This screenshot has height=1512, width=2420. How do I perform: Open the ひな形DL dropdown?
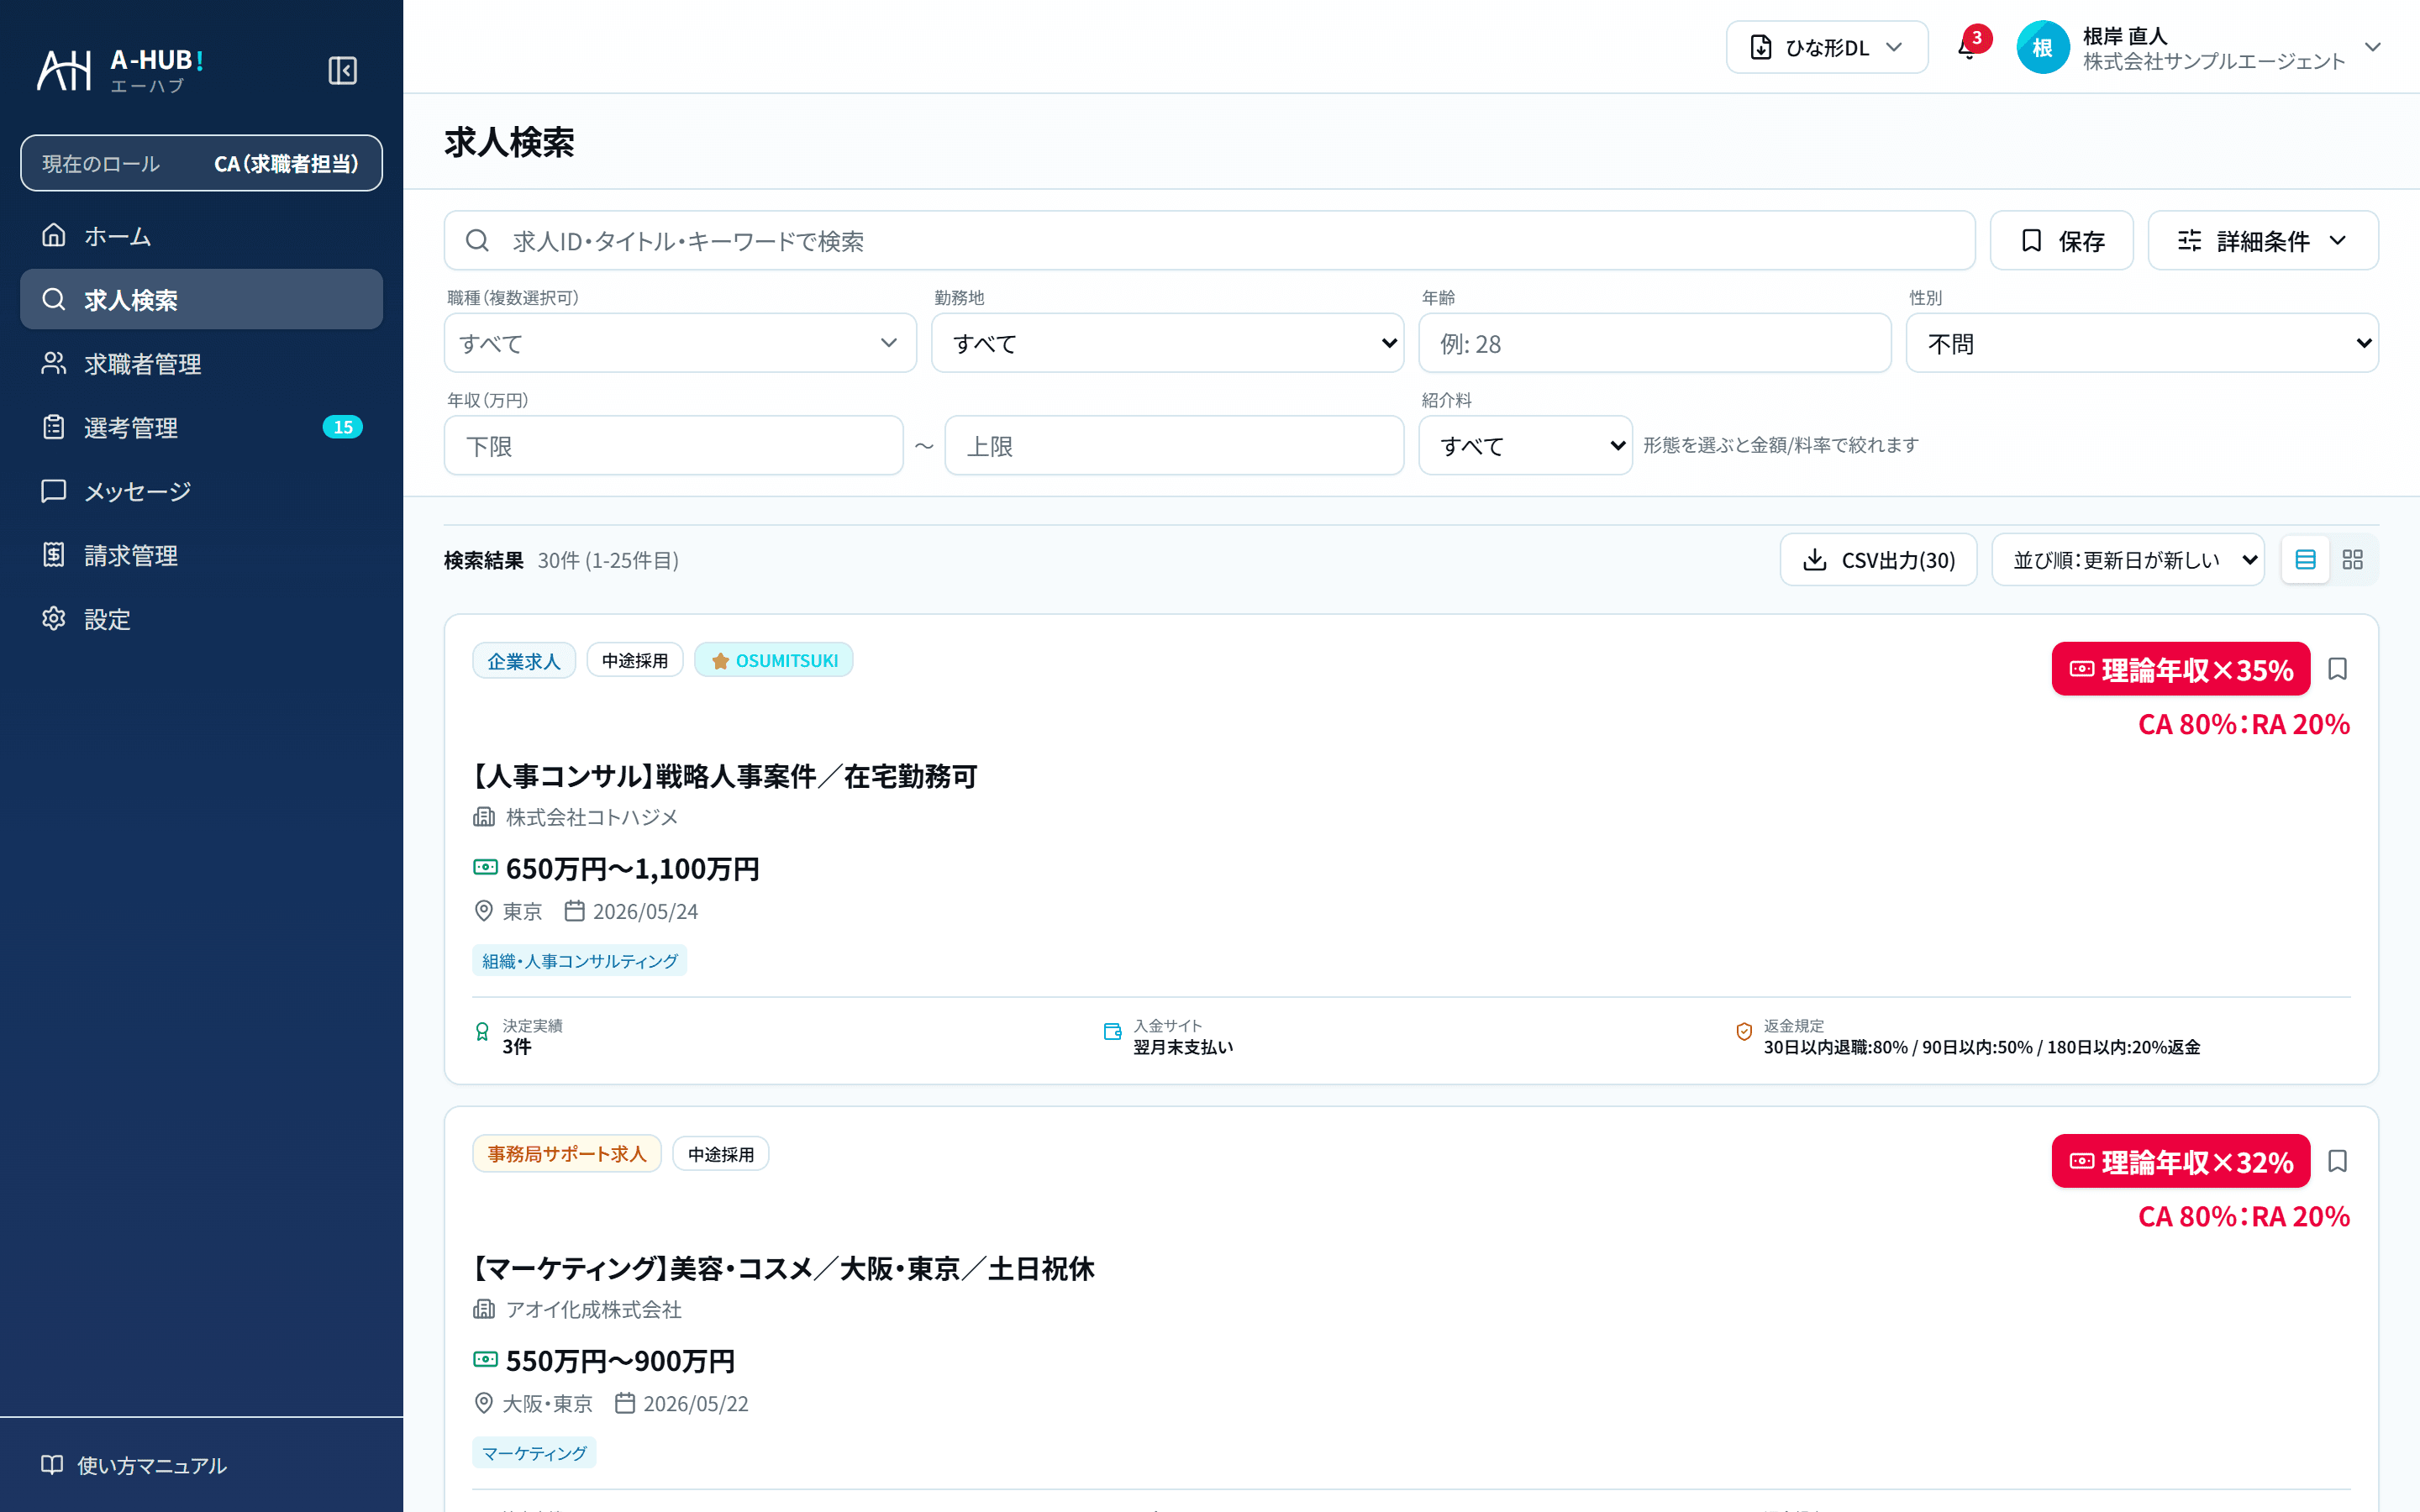[x=1826, y=47]
